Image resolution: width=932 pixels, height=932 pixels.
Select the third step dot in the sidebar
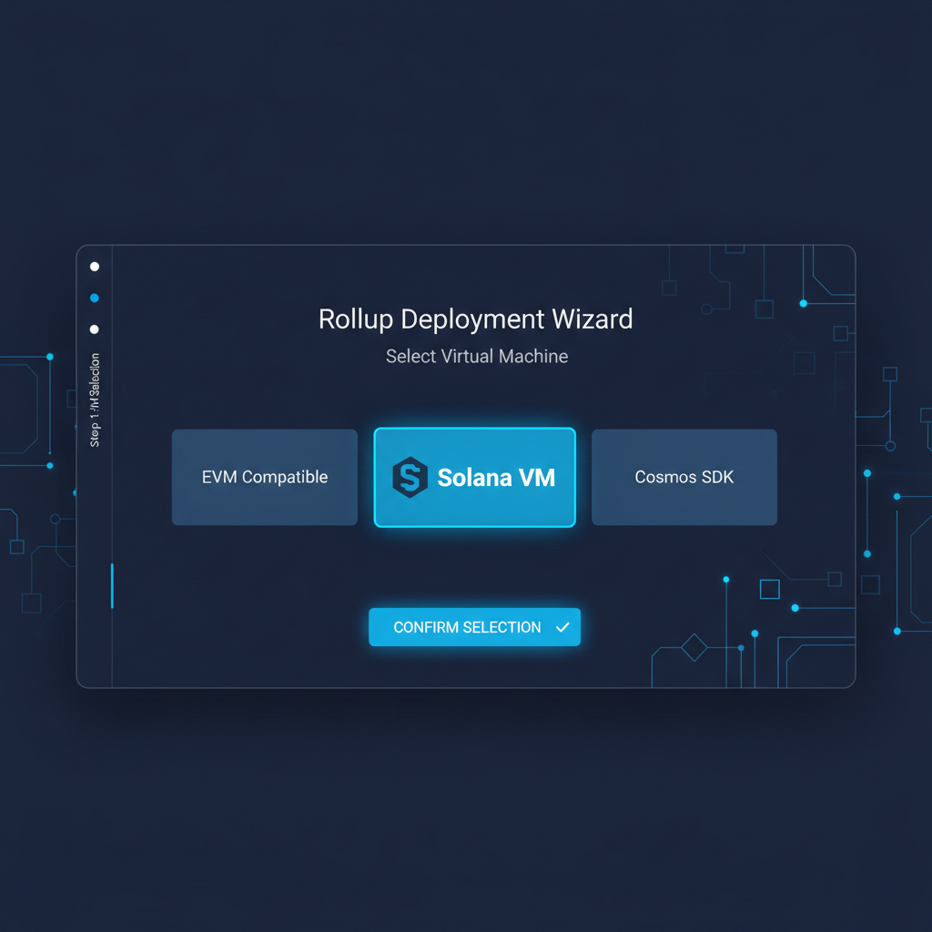[95, 328]
